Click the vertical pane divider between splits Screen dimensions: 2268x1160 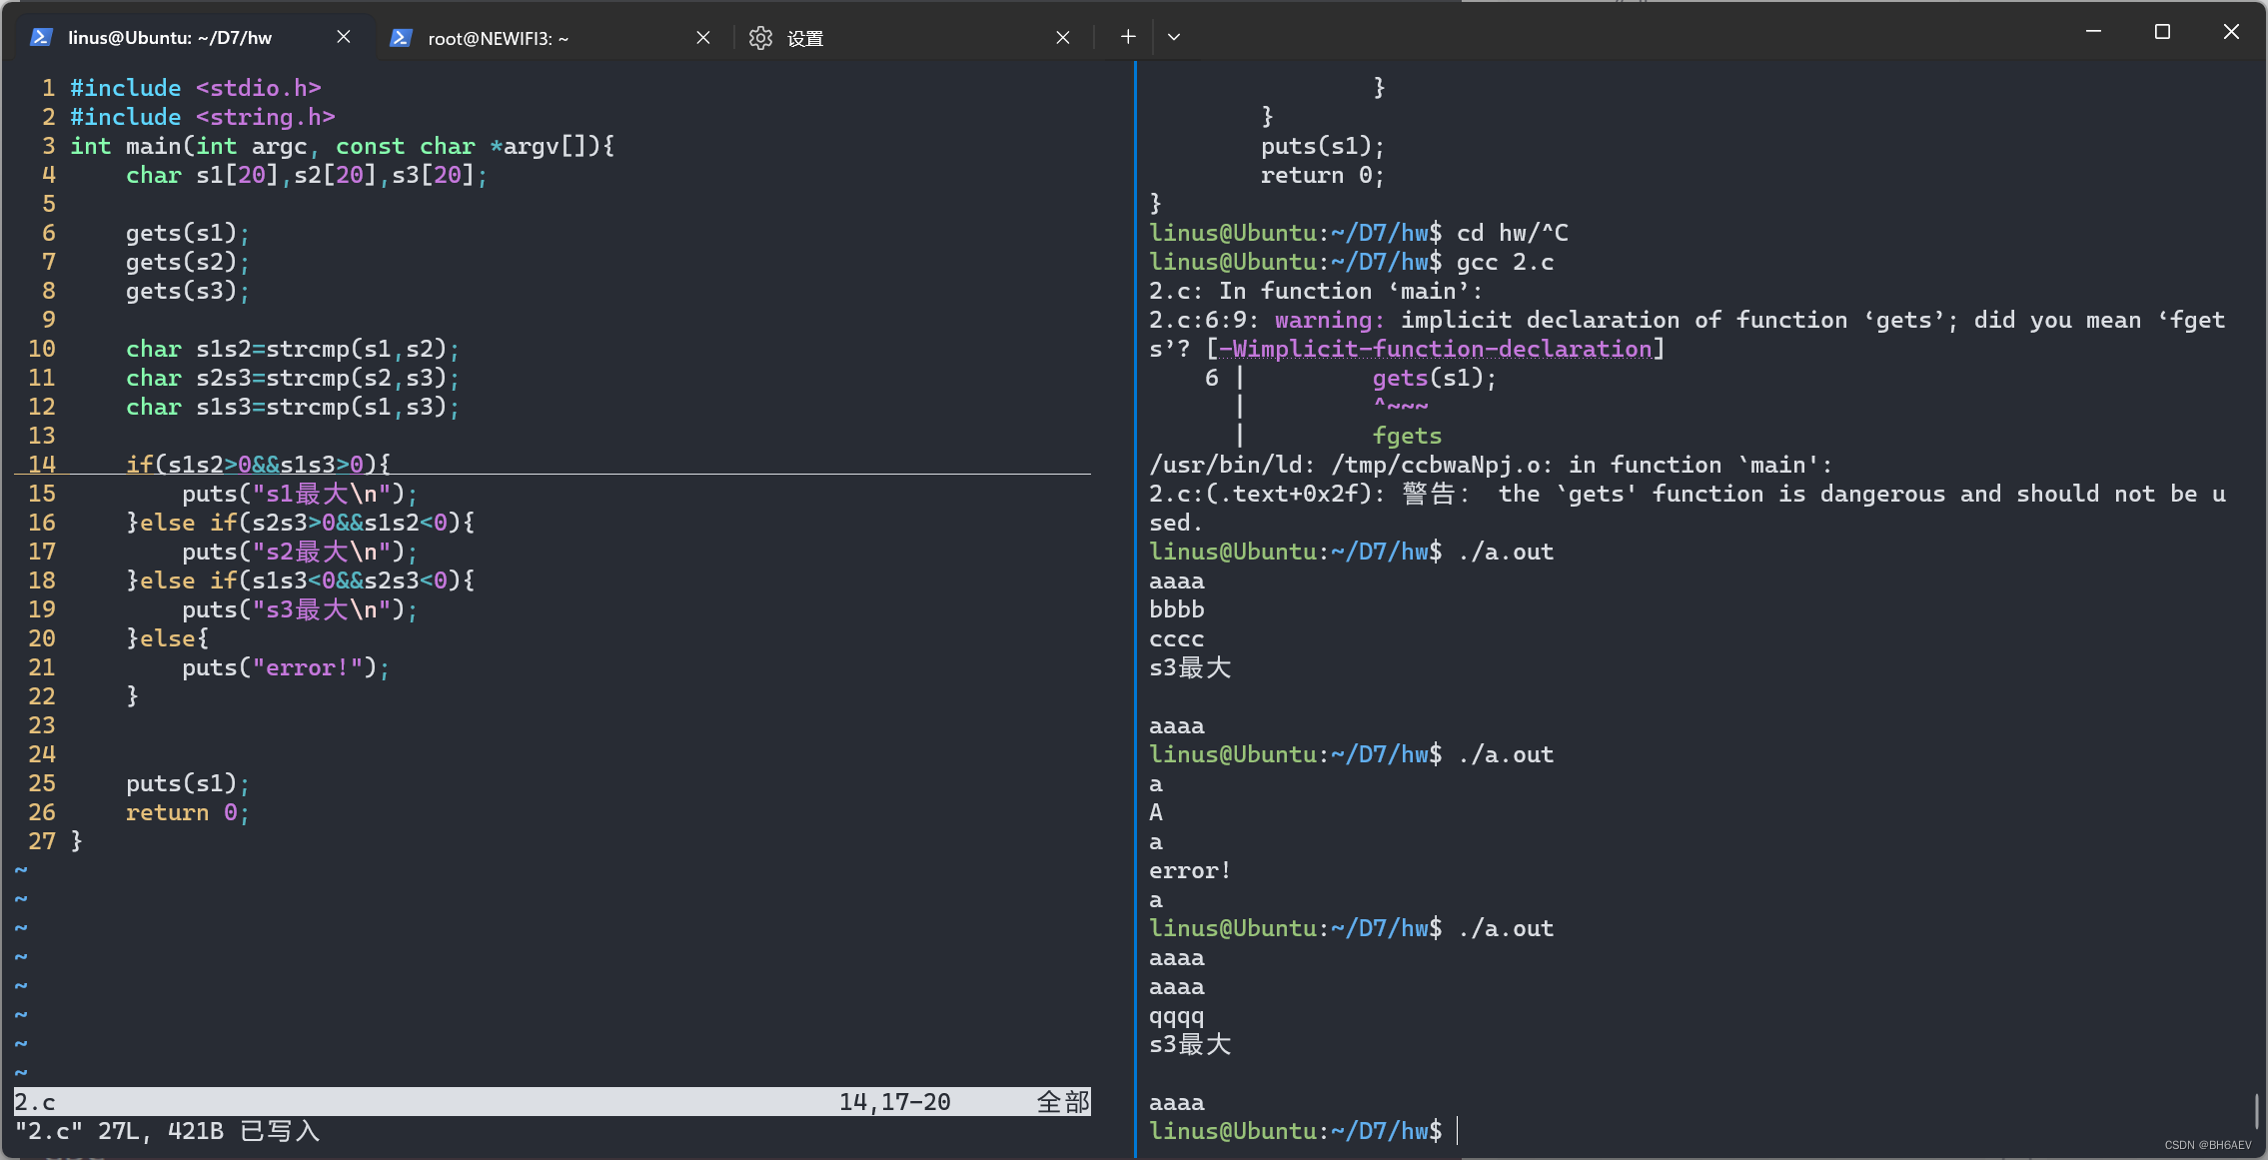pyautogui.click(x=1135, y=599)
